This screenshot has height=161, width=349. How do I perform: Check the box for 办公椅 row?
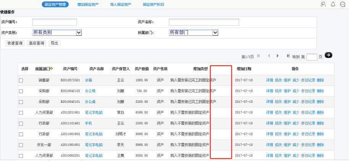click(x=21, y=91)
